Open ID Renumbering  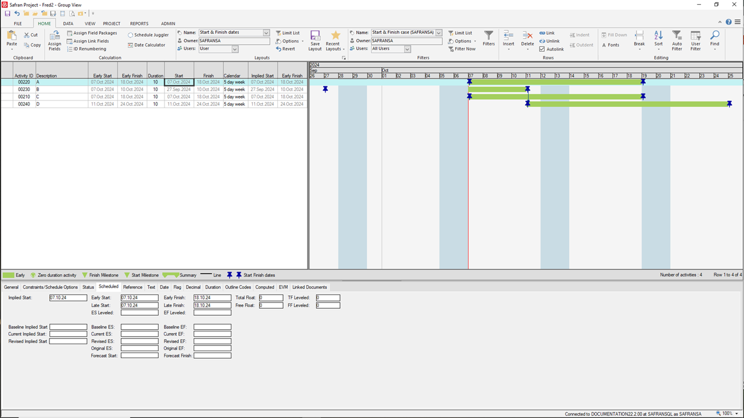(x=87, y=49)
